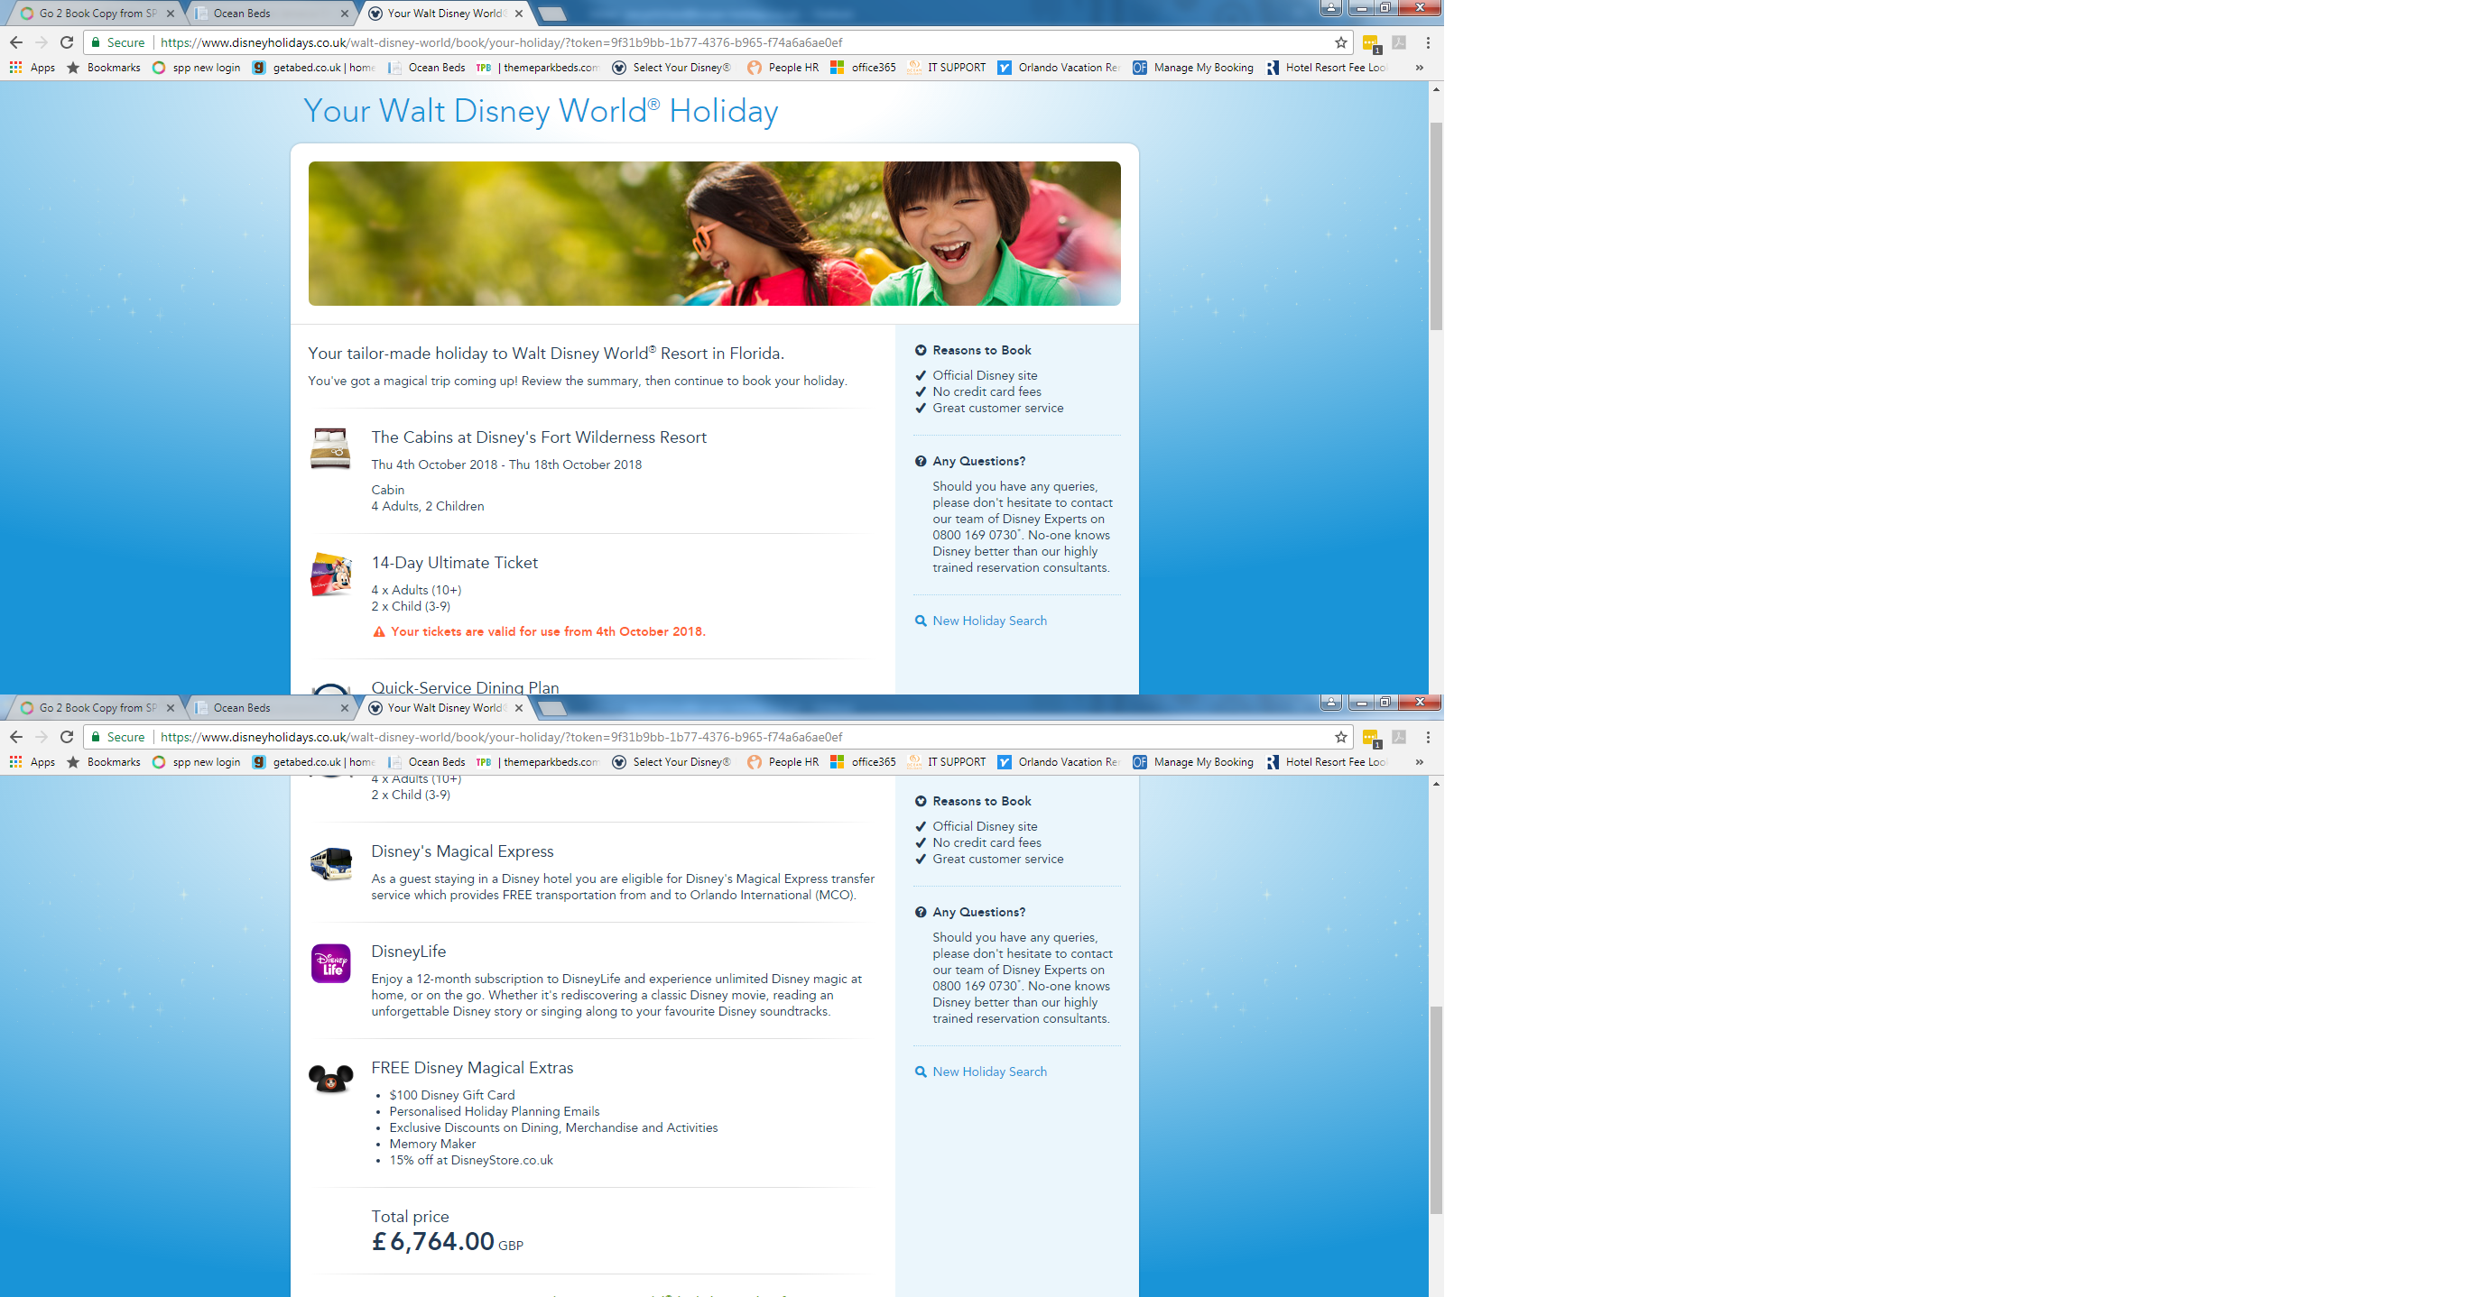Click the purple DisneyLife logo icon
Screen dimensions: 2482x1297
[330, 963]
